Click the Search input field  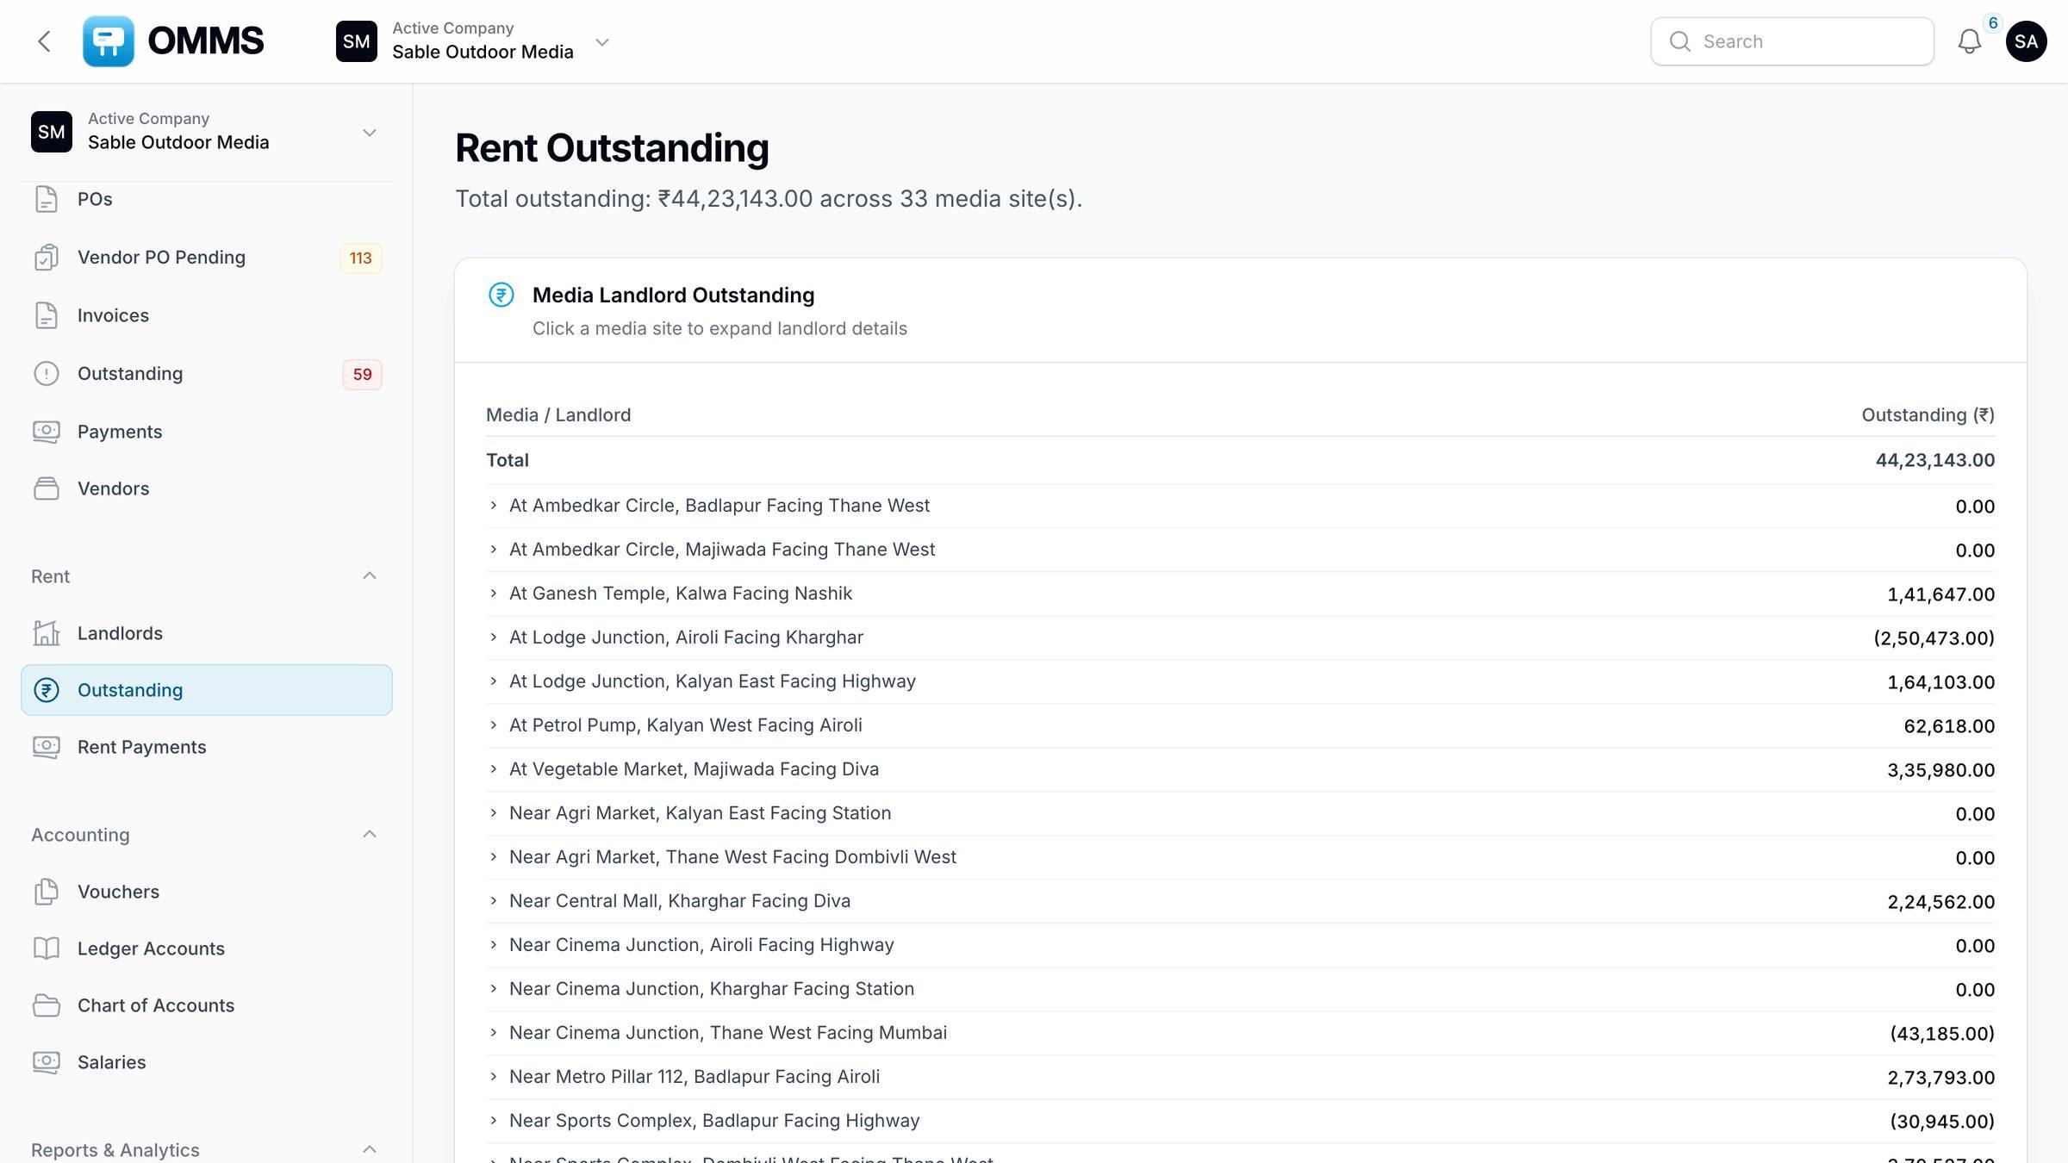pyautogui.click(x=1792, y=41)
